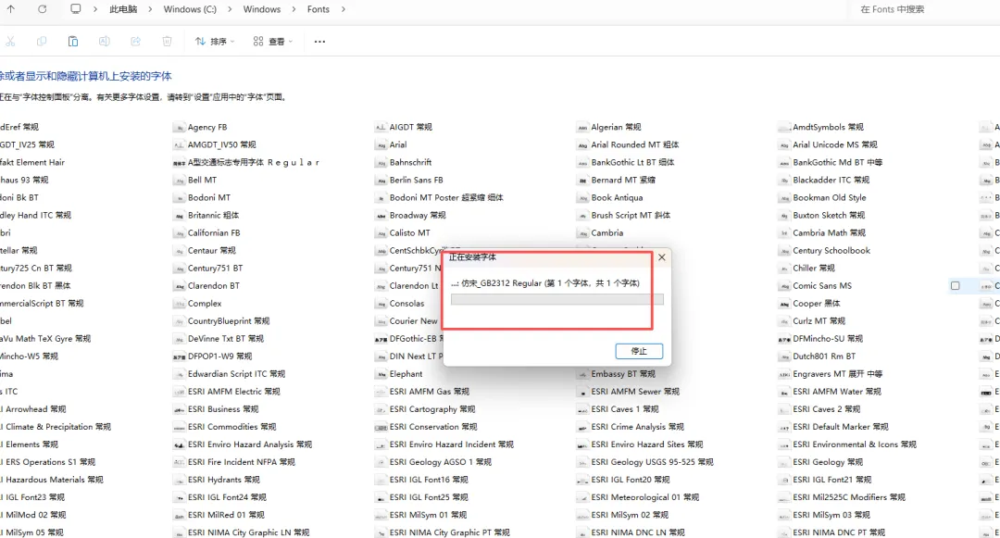Select Edwardian Script ITC 常规 font
This screenshot has width=1000, height=538.
pos(237,374)
